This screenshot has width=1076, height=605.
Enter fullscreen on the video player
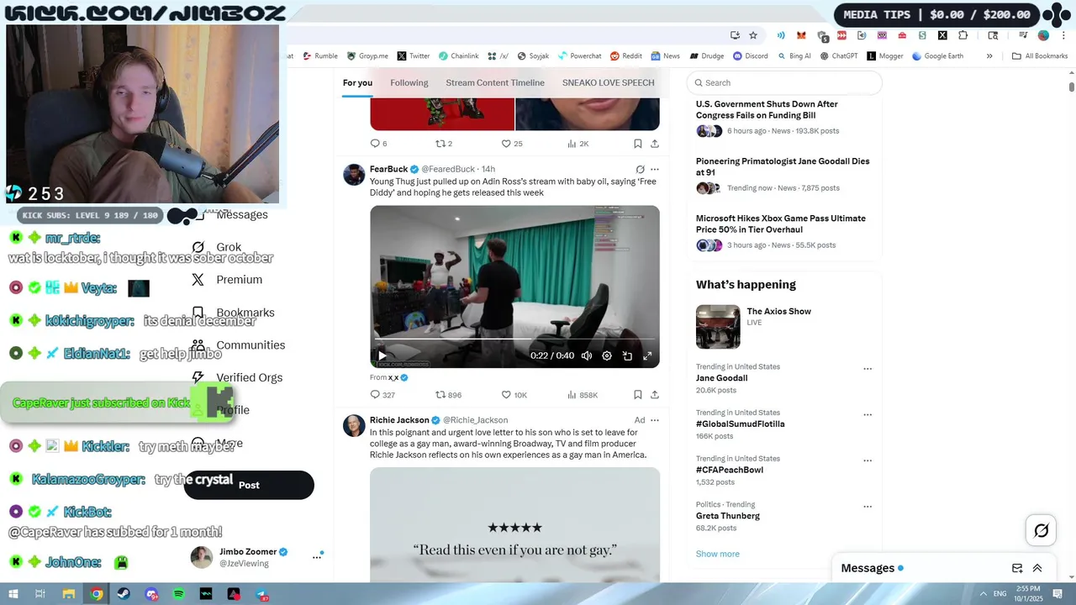pos(647,355)
